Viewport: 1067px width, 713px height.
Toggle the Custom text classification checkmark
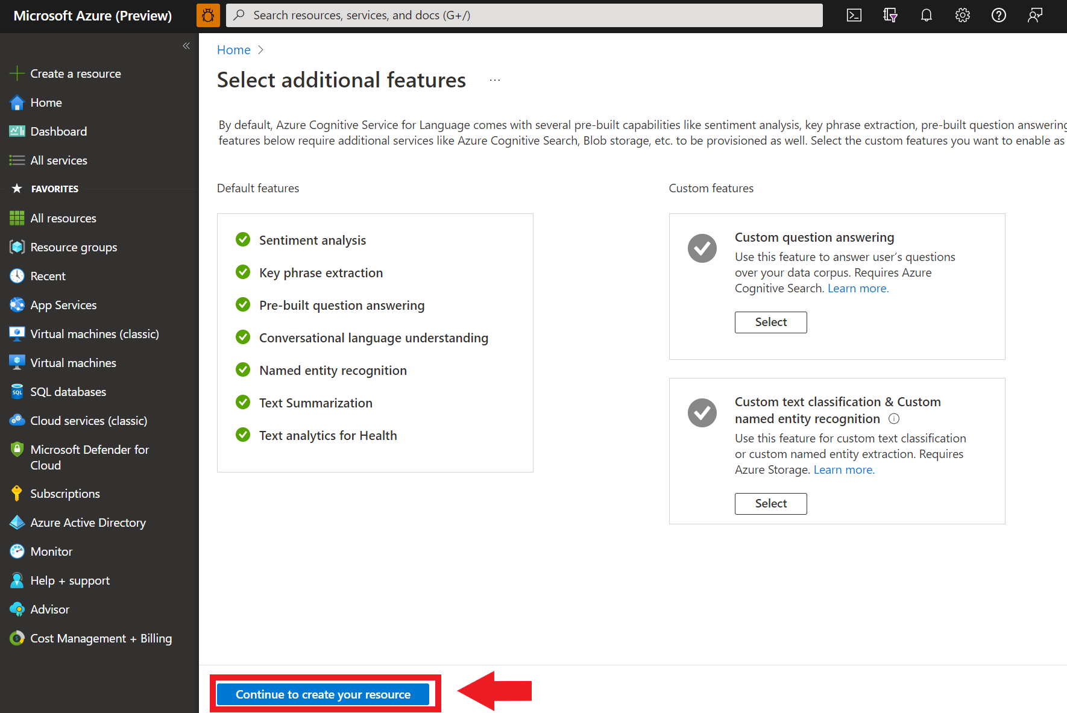point(702,413)
